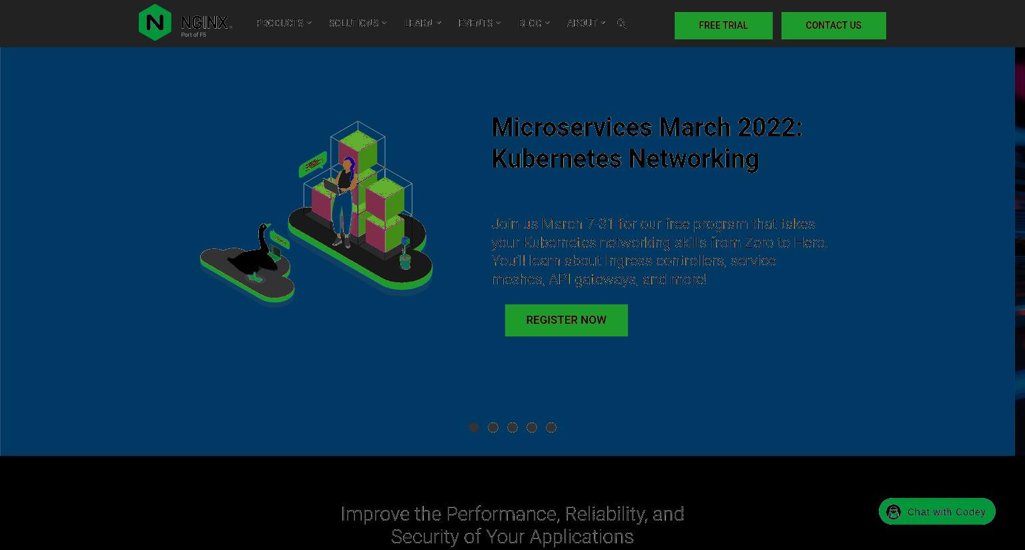This screenshot has width=1025, height=550.
Task: Select the second carousel slide dot
Action: click(493, 427)
